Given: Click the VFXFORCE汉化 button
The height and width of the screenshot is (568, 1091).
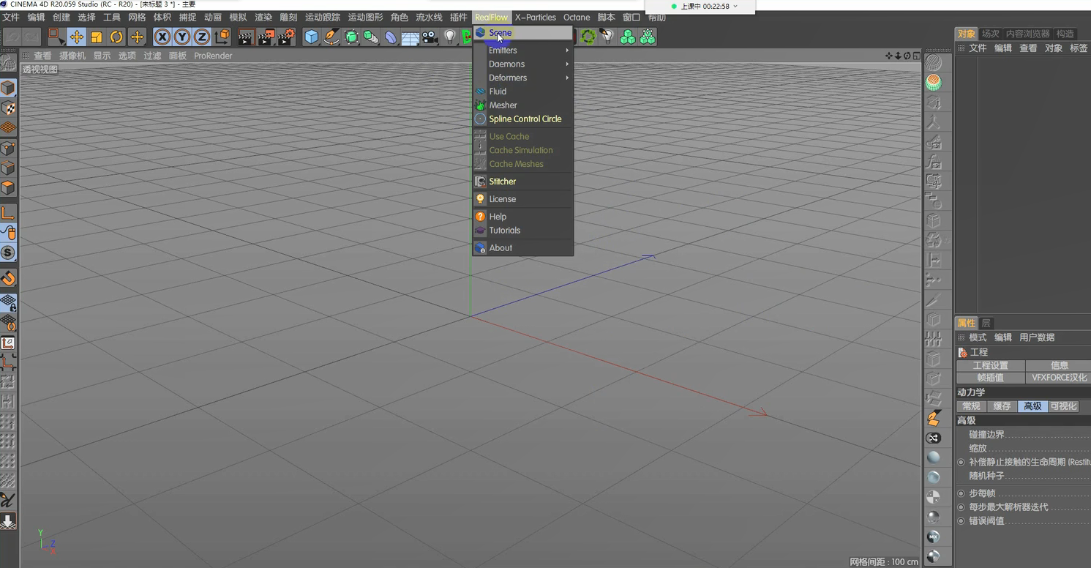Looking at the screenshot, I should tap(1059, 378).
